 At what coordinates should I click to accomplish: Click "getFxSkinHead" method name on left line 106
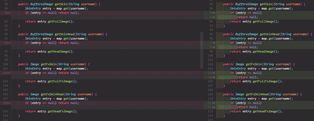click(x=52, y=94)
